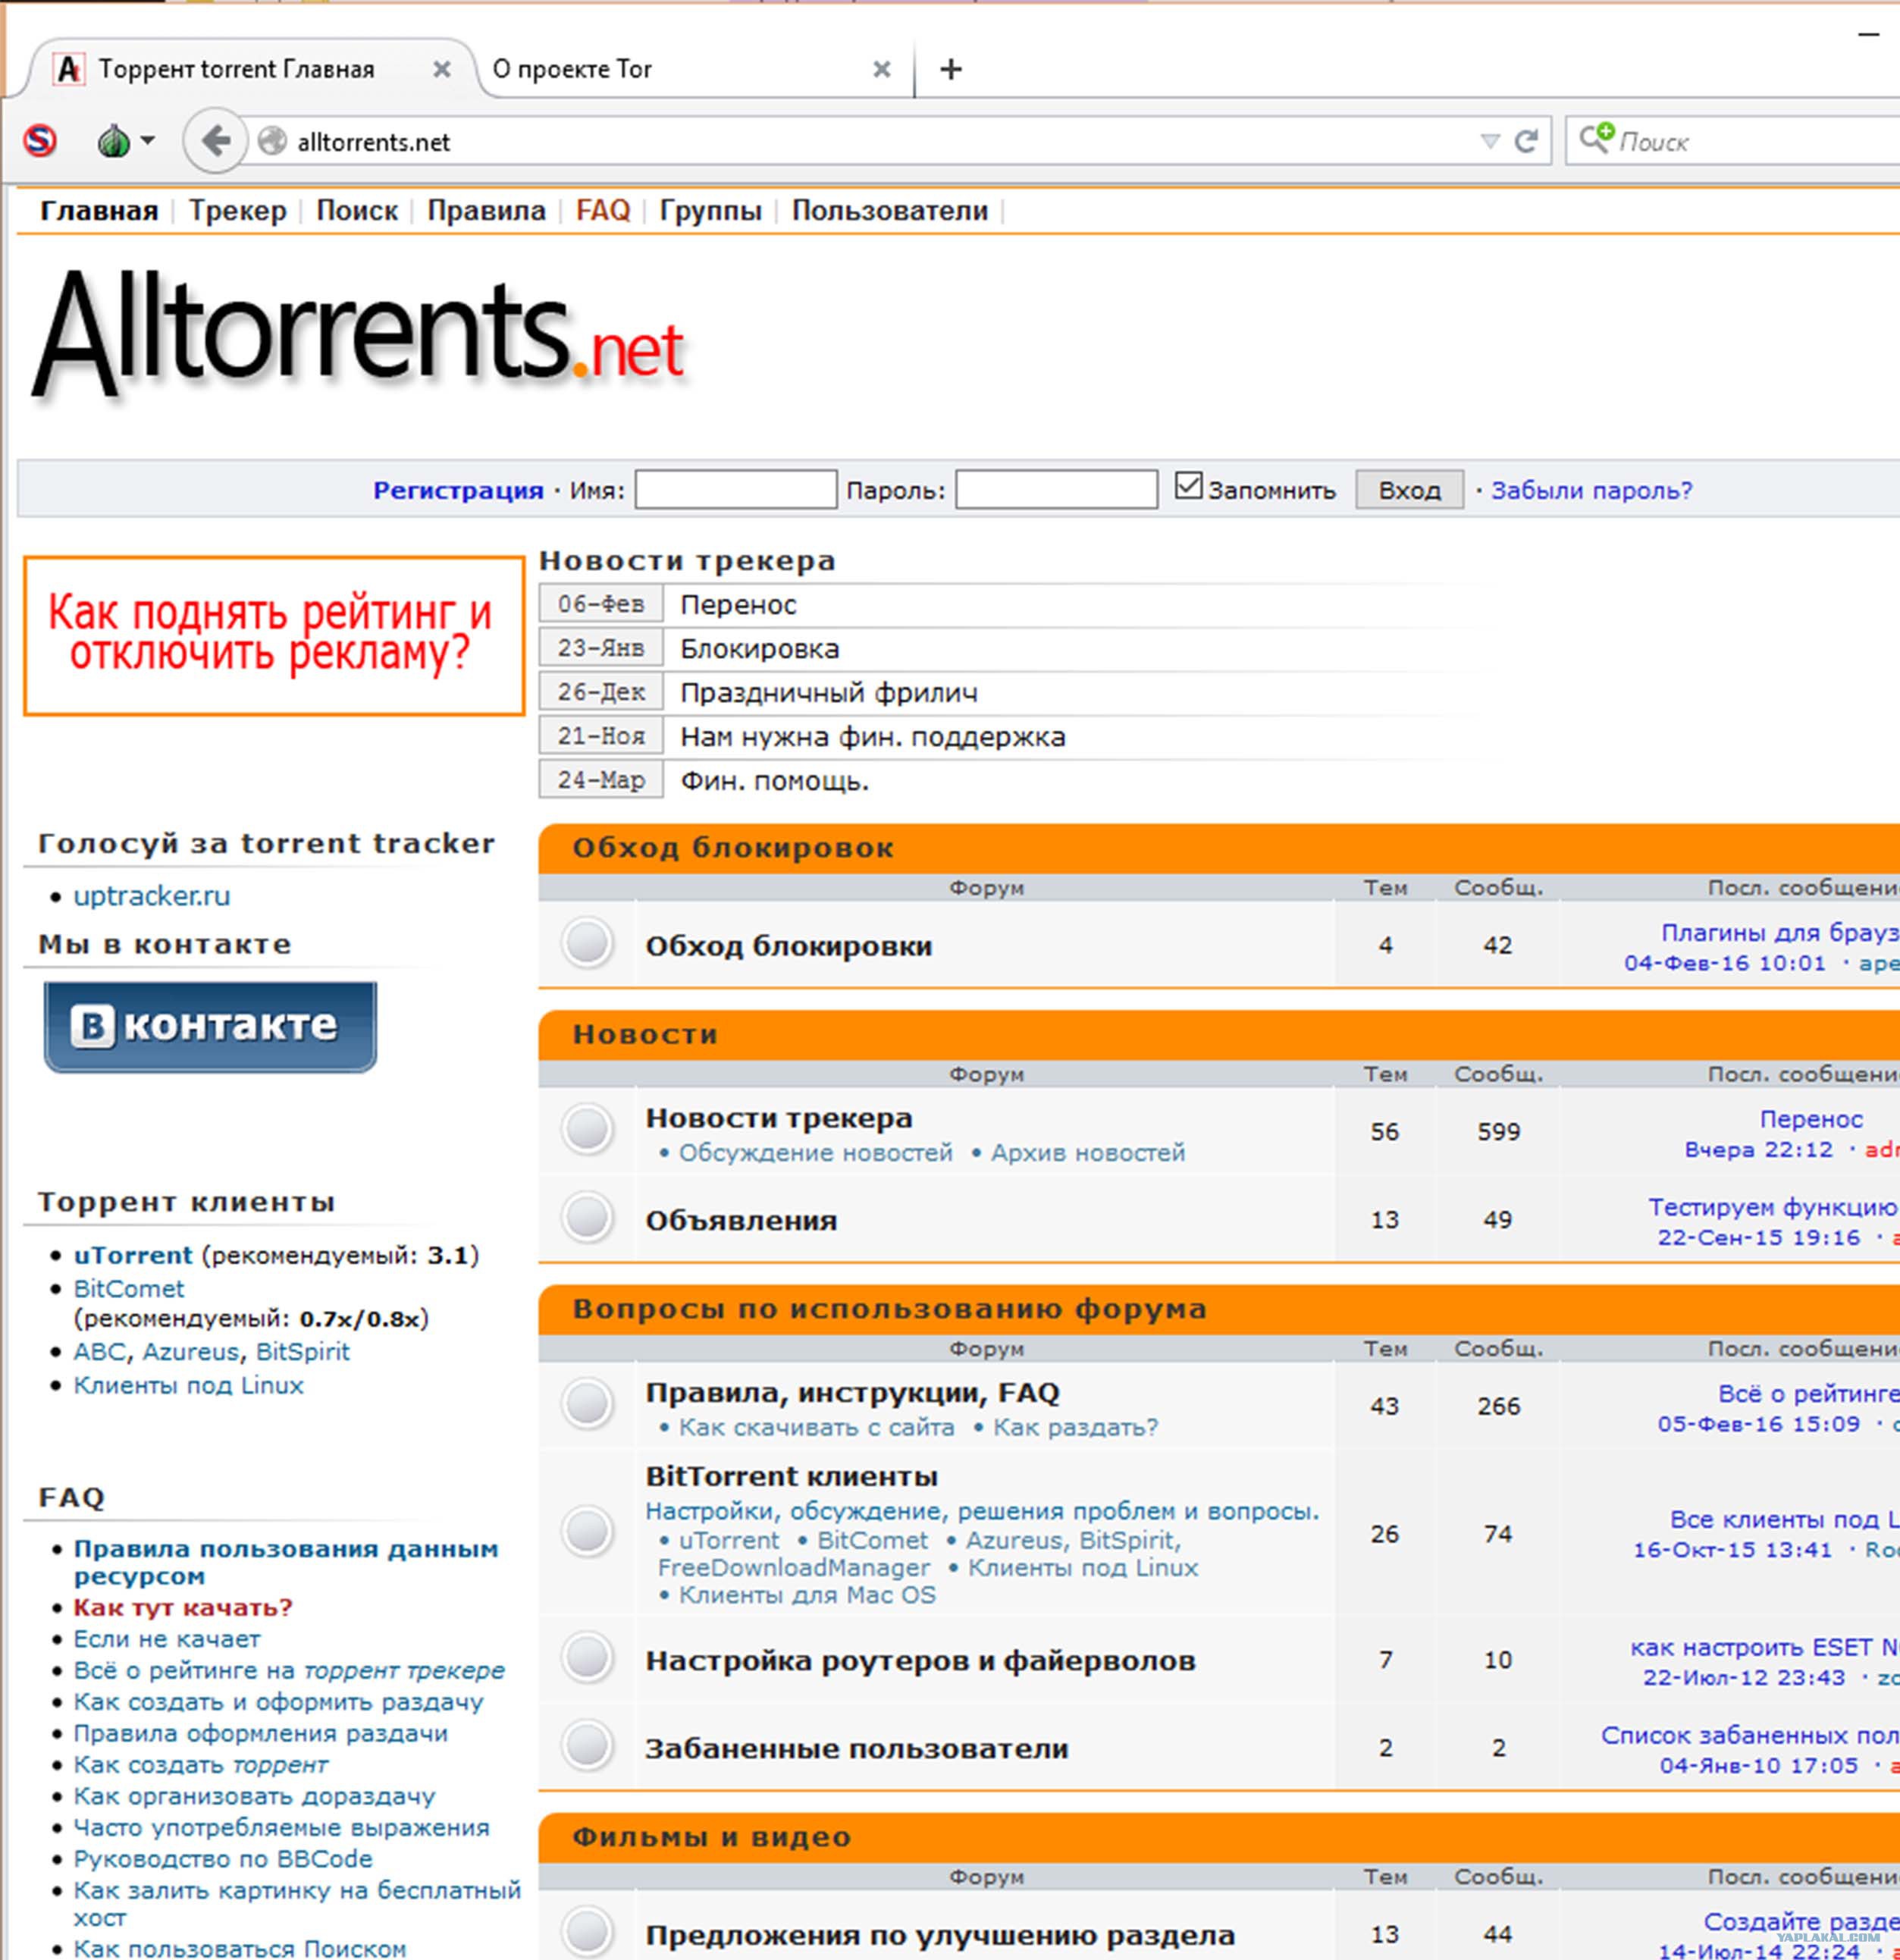
Task: Open the Трекер menu item
Action: tap(238, 211)
